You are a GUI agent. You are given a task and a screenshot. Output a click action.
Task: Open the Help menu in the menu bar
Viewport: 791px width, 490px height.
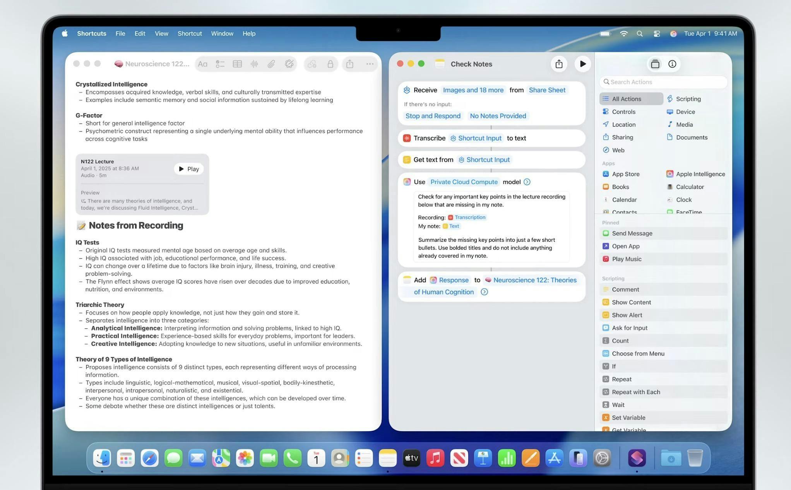249,34
